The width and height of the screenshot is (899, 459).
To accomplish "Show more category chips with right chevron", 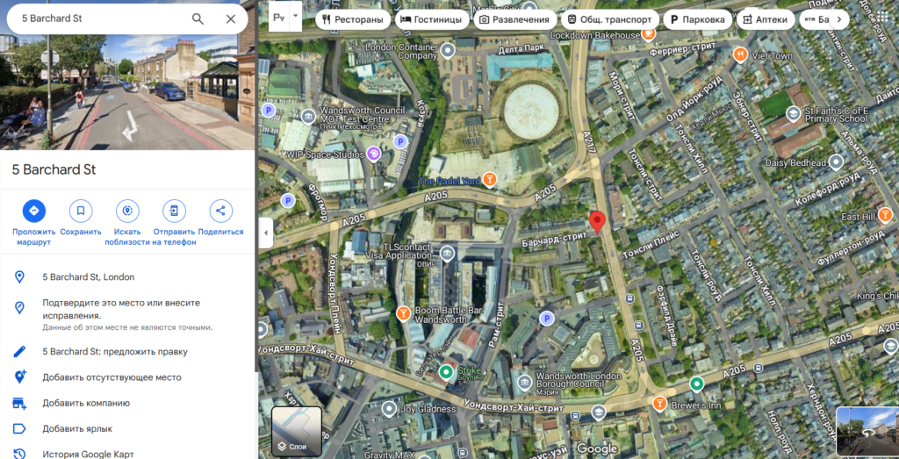I will pyautogui.click(x=838, y=19).
